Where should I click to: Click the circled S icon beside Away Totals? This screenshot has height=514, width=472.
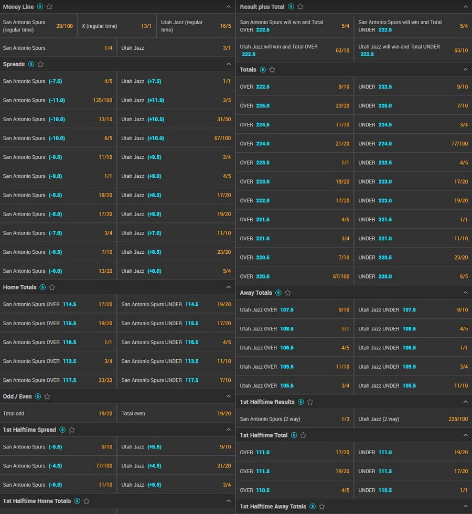coord(278,293)
